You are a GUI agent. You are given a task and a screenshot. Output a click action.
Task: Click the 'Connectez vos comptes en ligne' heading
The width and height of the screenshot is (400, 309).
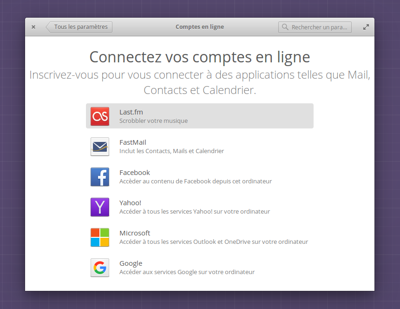point(200,57)
